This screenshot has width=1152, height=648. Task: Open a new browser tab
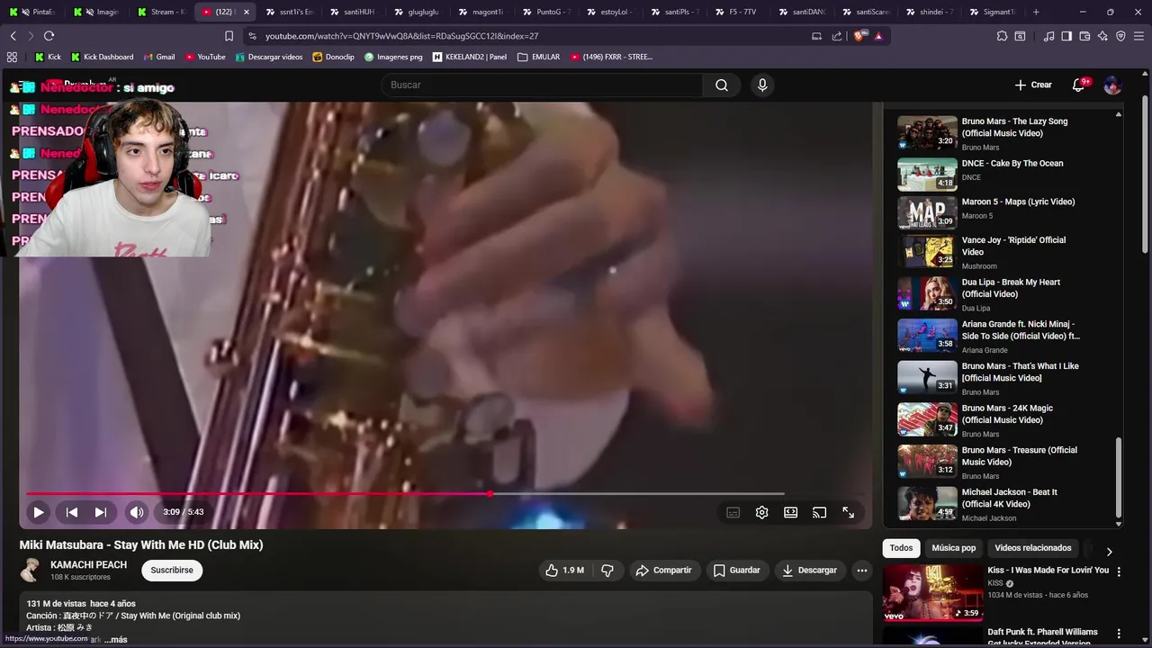[x=1036, y=12]
